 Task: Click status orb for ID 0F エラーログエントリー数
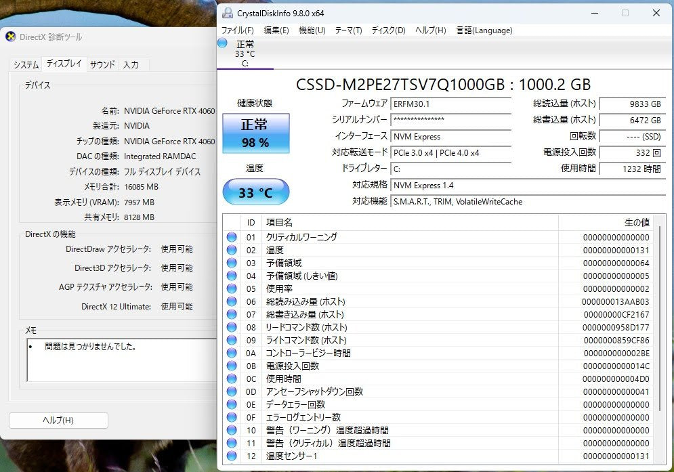pos(232,417)
